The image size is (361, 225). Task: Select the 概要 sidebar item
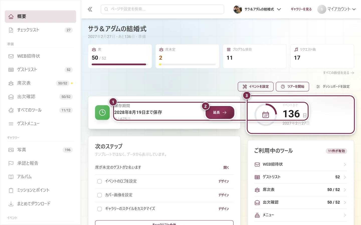pos(40,16)
